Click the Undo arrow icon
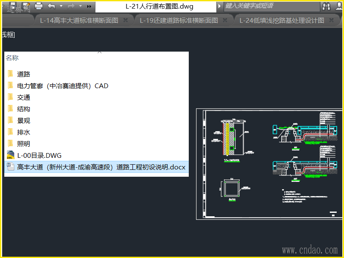Image resolution: width=344 pixels, height=258 pixels. coord(52,6)
